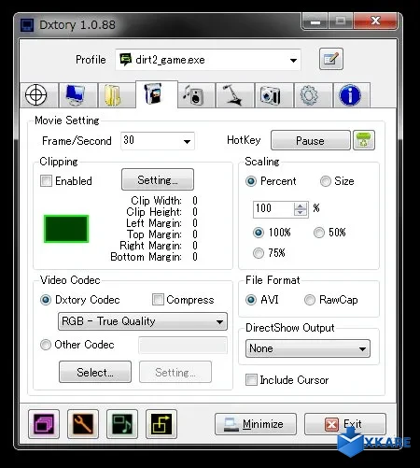
Task: Select the RawCap file format
Action: [x=310, y=300]
